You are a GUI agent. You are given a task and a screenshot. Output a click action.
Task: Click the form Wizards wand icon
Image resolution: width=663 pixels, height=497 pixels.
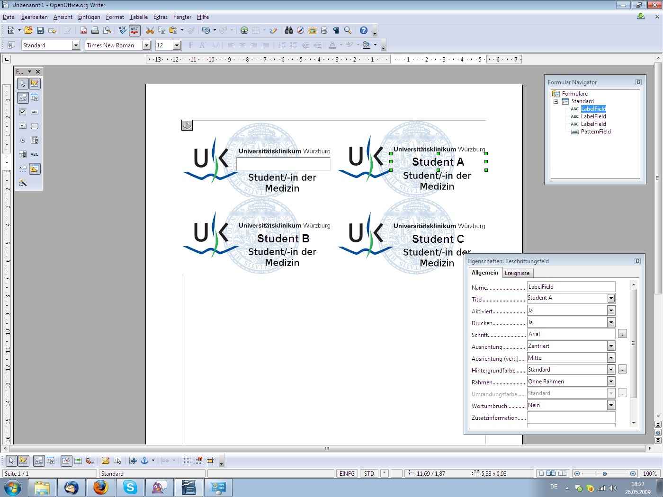tap(23, 183)
